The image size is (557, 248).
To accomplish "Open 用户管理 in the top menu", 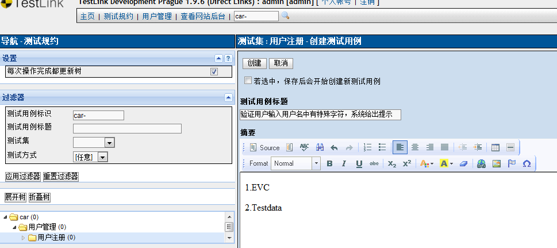I will tap(157, 16).
